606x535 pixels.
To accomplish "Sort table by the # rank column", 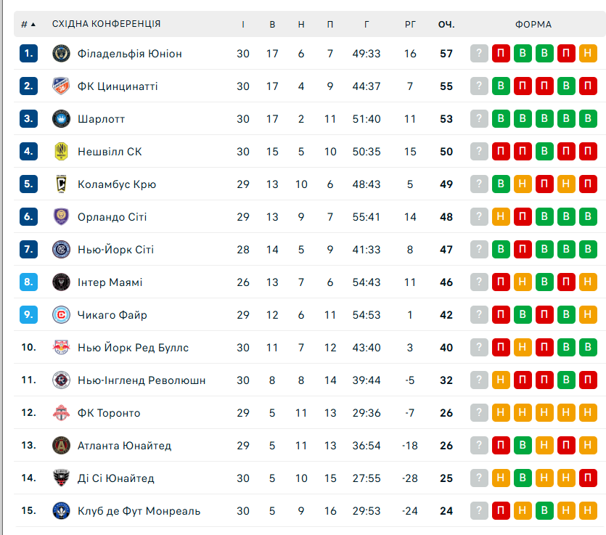I will [28, 24].
